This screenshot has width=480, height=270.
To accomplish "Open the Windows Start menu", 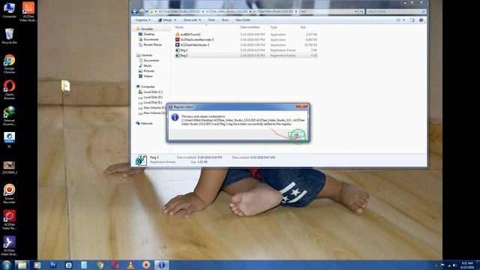I will click(7, 265).
